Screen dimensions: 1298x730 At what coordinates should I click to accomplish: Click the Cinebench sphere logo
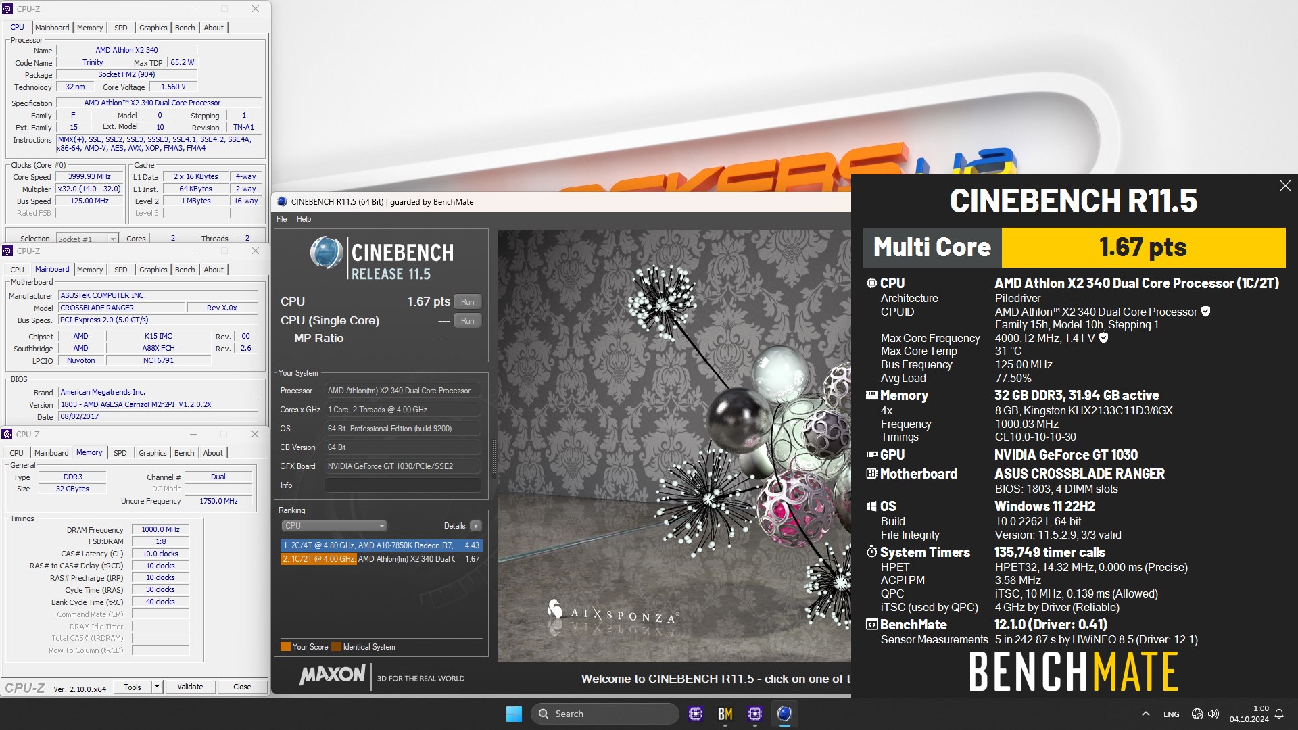click(x=327, y=253)
